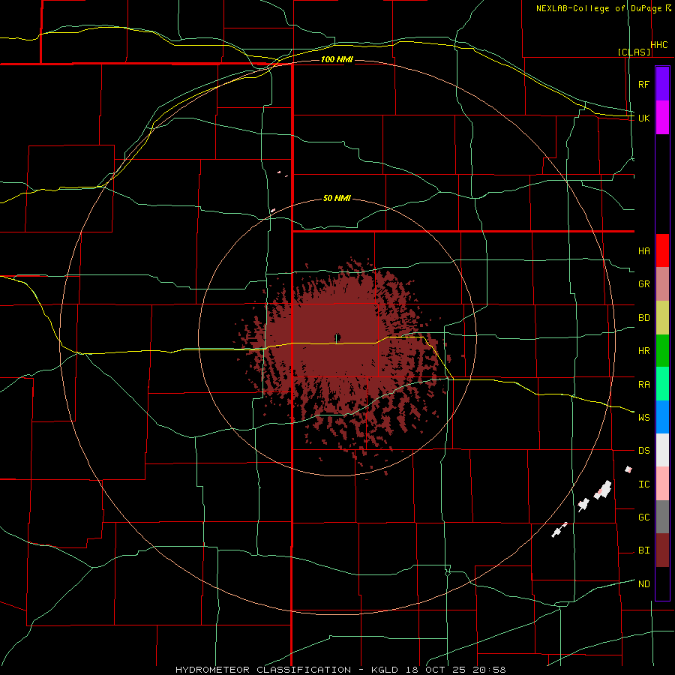Click the DS white legend swatch
The width and height of the screenshot is (675, 675).
point(662,450)
